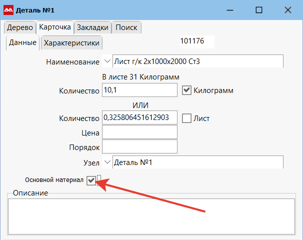Switch to the Дерево tab
This screenshot has width=303, height=240.
(x=19, y=27)
